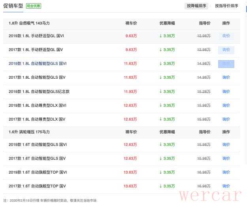Ask price for 2019款 1.8L 自动尊贵型DLX 国VI
This screenshot has height=206, width=247.
click(x=226, y=105)
